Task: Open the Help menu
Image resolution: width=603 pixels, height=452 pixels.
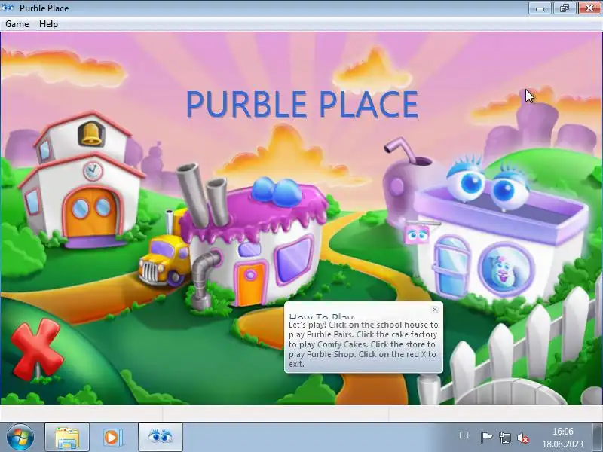Action: tap(48, 24)
